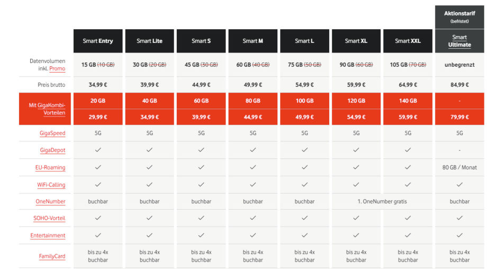Open the Promo link under Datenvolumen
The width and height of the screenshot is (487, 269).
pyautogui.click(x=57, y=68)
